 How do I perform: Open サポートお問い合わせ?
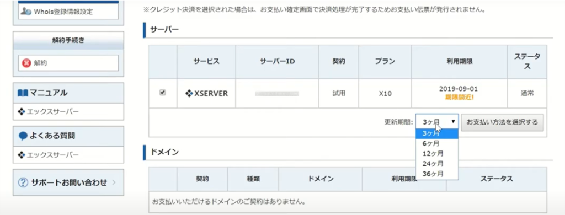tap(69, 182)
